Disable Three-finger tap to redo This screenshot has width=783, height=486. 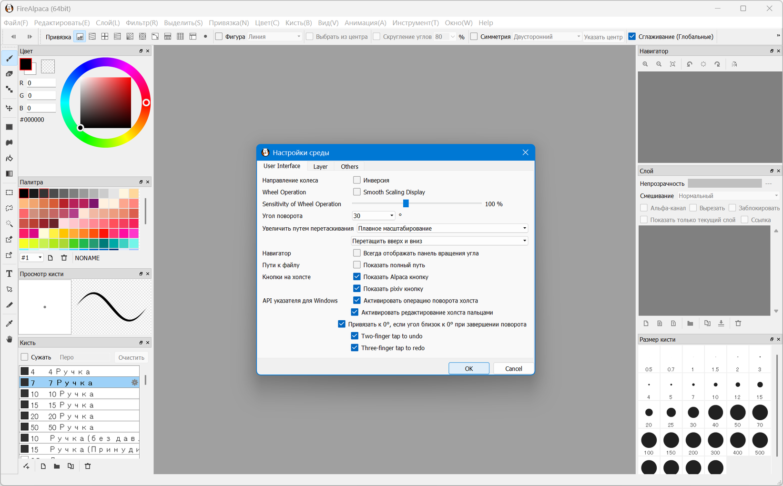click(355, 348)
